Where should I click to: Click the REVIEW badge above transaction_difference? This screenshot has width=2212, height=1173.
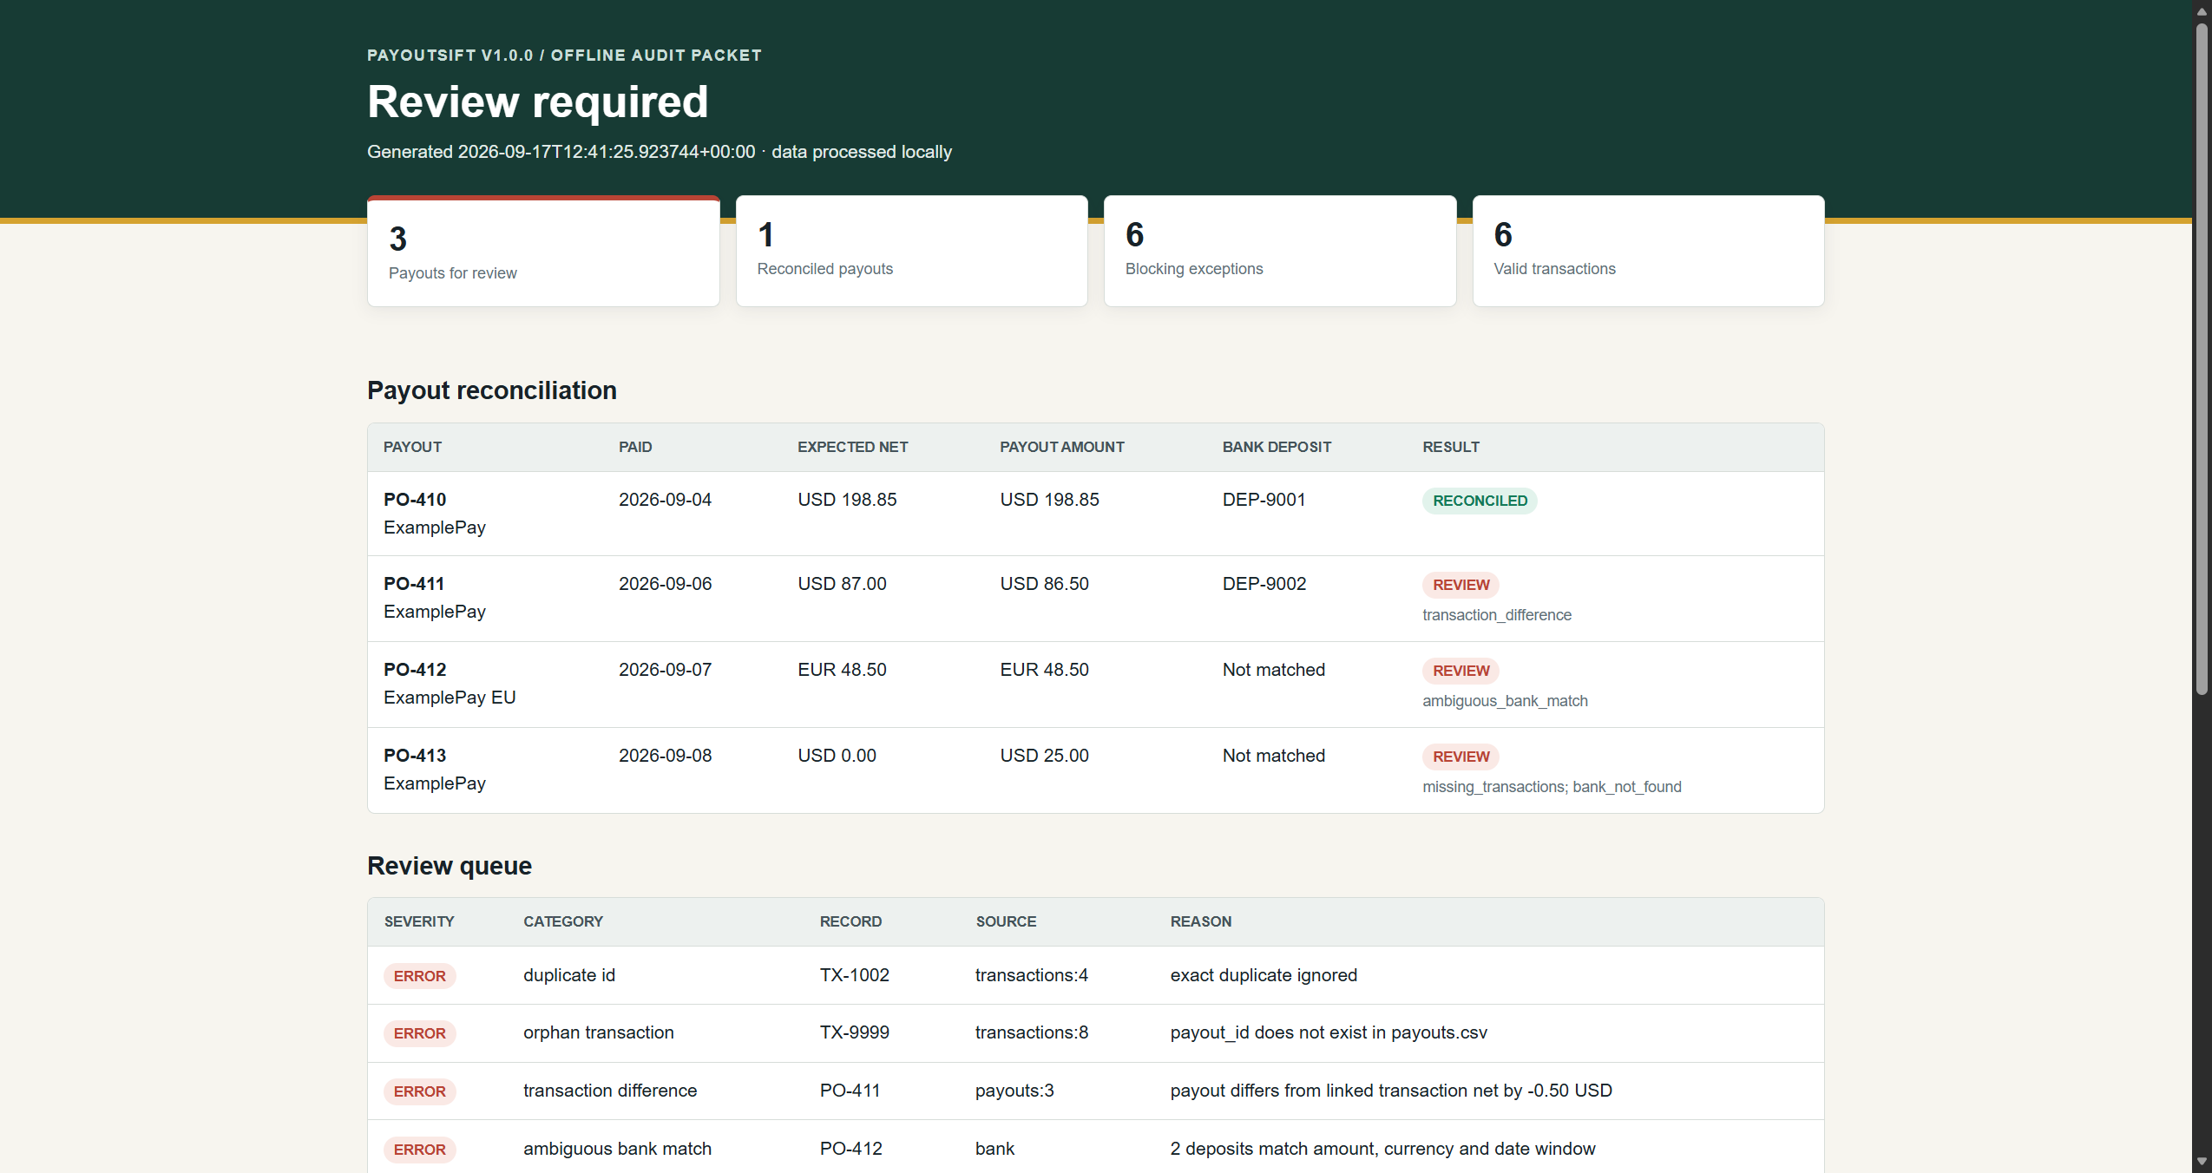click(x=1460, y=585)
